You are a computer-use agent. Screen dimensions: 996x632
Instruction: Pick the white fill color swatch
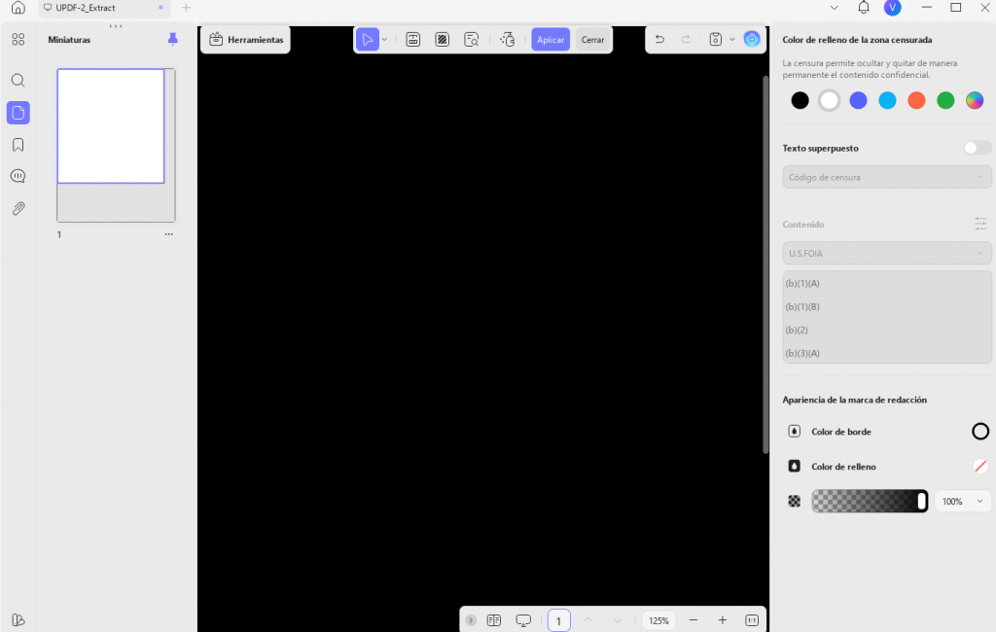829,100
